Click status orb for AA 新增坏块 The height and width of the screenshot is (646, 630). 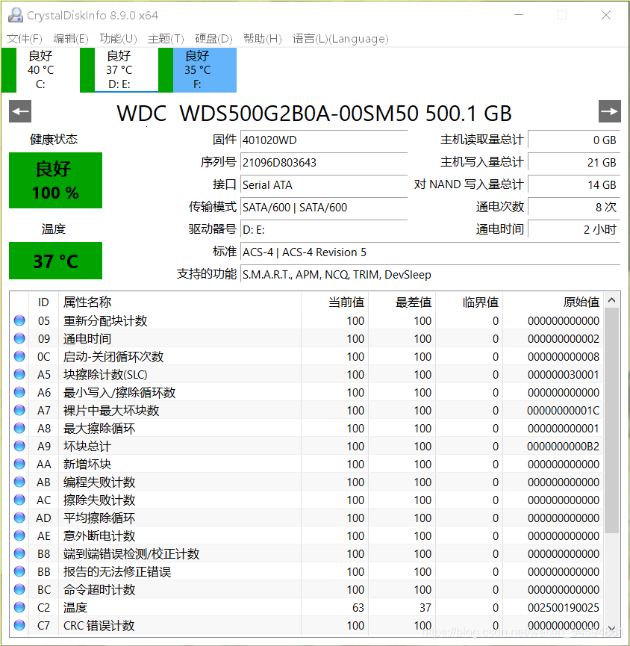[19, 464]
